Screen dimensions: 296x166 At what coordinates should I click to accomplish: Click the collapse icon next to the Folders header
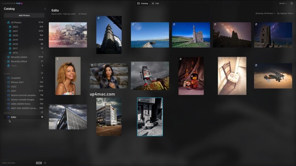[43, 73]
